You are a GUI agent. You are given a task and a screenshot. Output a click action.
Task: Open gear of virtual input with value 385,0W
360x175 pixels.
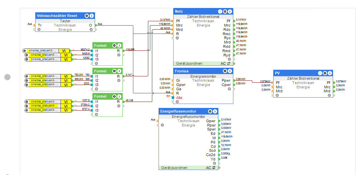[x=27, y=80]
